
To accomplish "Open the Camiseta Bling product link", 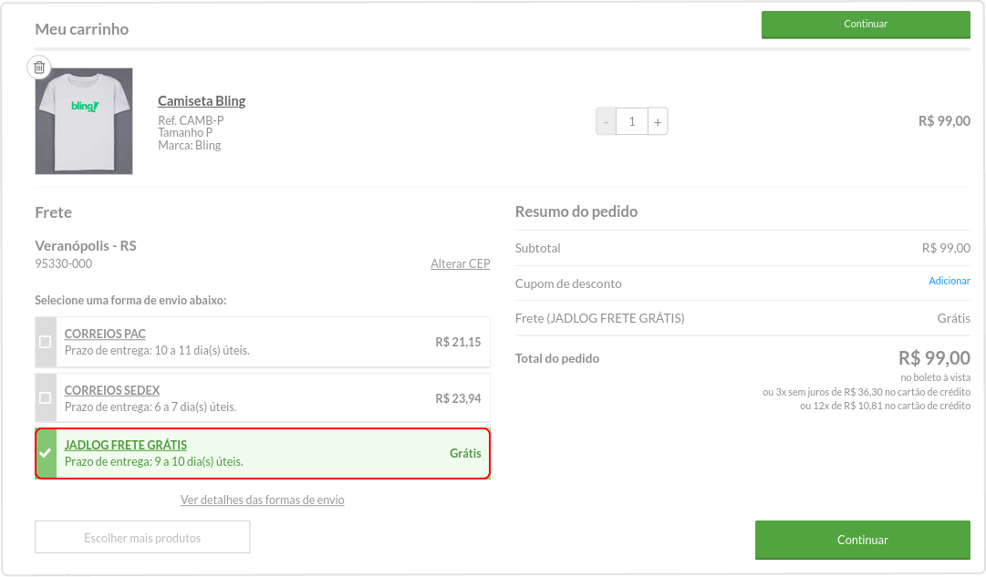I will (x=202, y=100).
